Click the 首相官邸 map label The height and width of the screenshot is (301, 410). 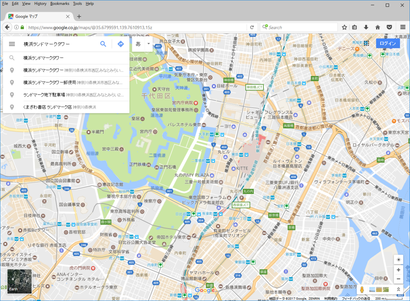(77, 232)
